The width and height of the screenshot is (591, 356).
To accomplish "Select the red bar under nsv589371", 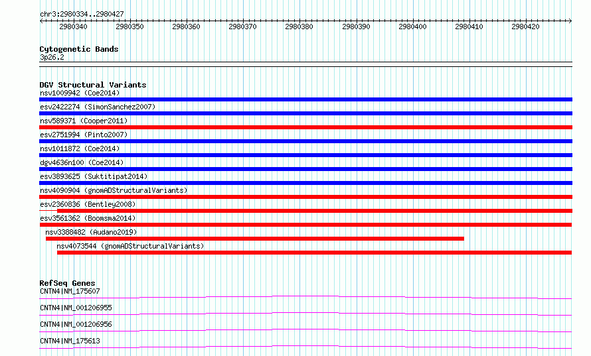I will [305, 127].
